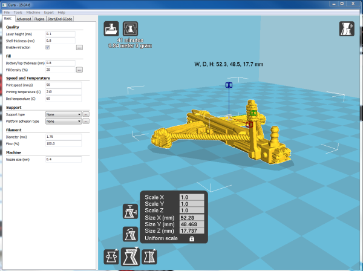Open Fill Density extra settings button

point(79,70)
